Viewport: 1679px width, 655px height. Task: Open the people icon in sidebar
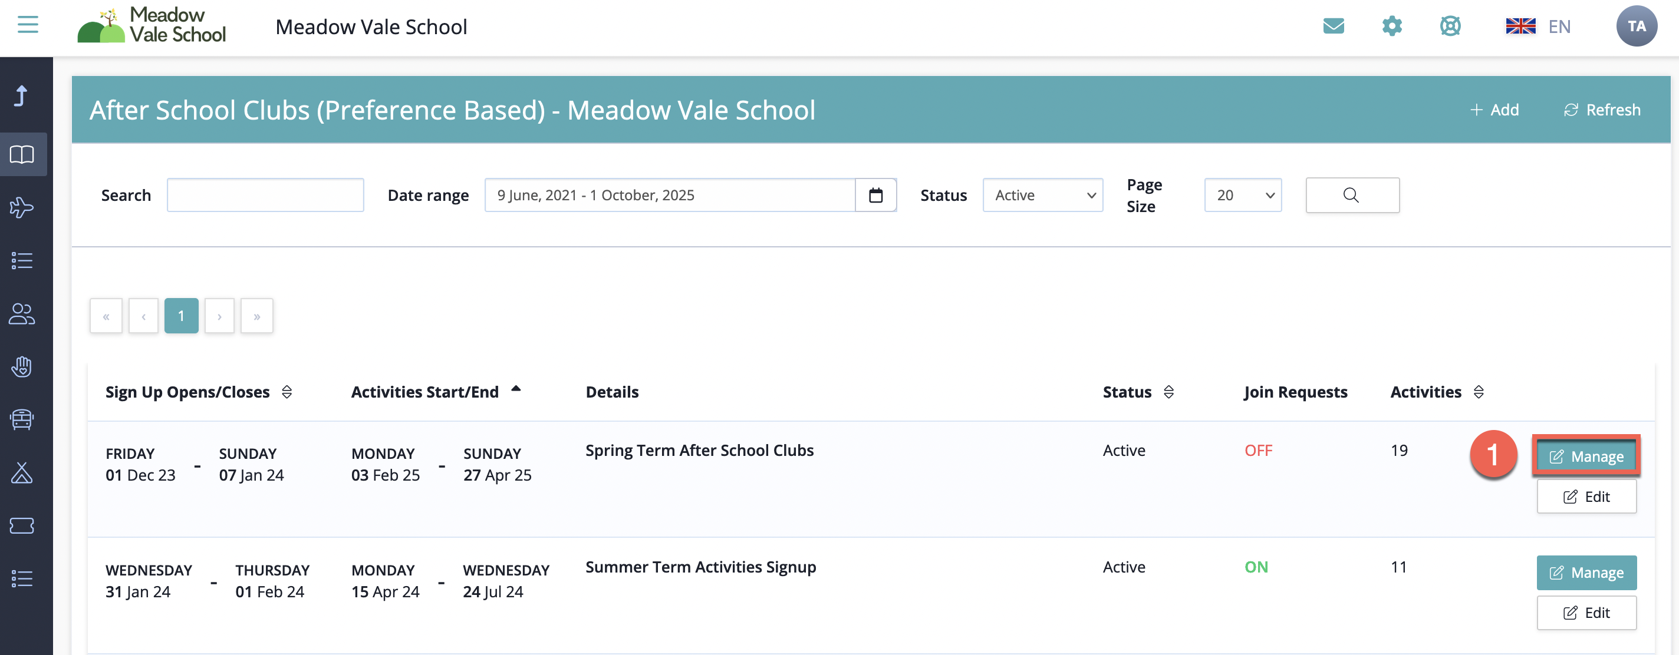[x=22, y=314]
